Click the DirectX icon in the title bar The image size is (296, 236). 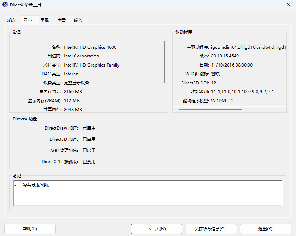(5, 5)
